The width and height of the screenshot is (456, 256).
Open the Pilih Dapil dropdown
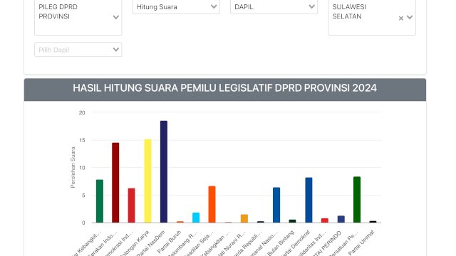click(78, 50)
